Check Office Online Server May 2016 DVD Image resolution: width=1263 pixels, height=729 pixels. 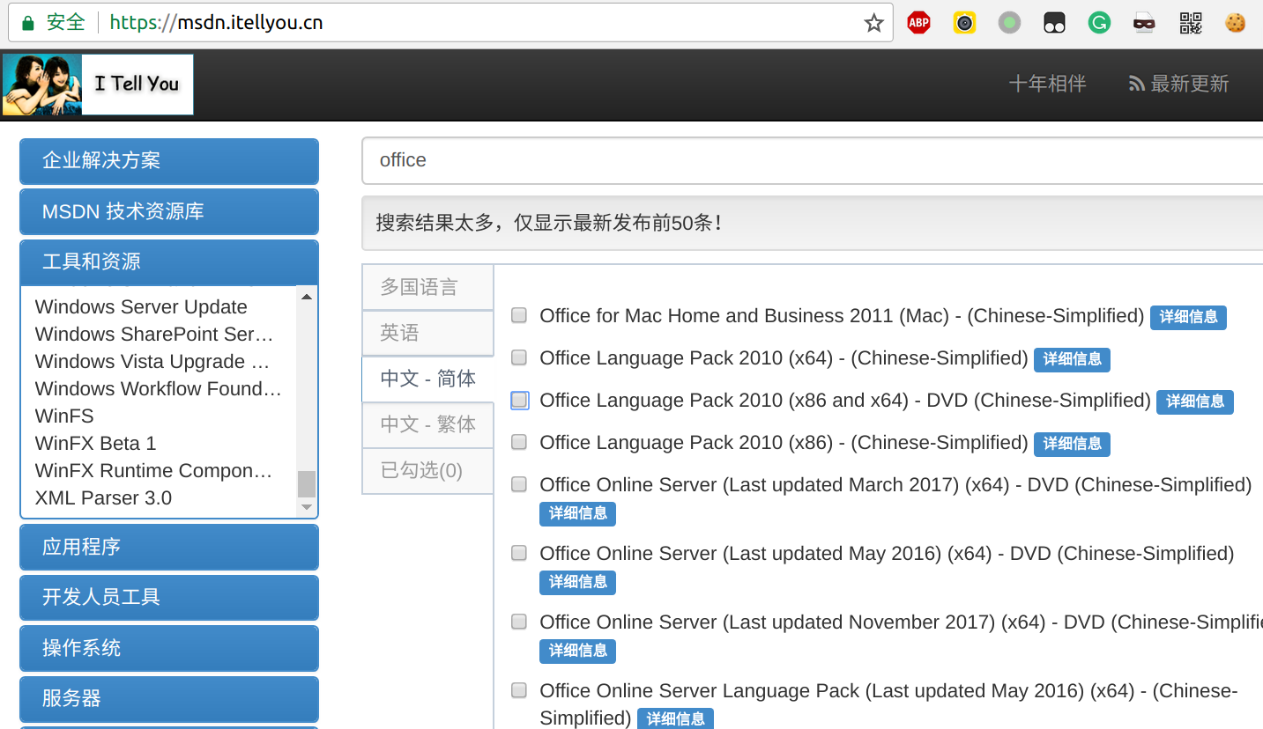pos(519,553)
